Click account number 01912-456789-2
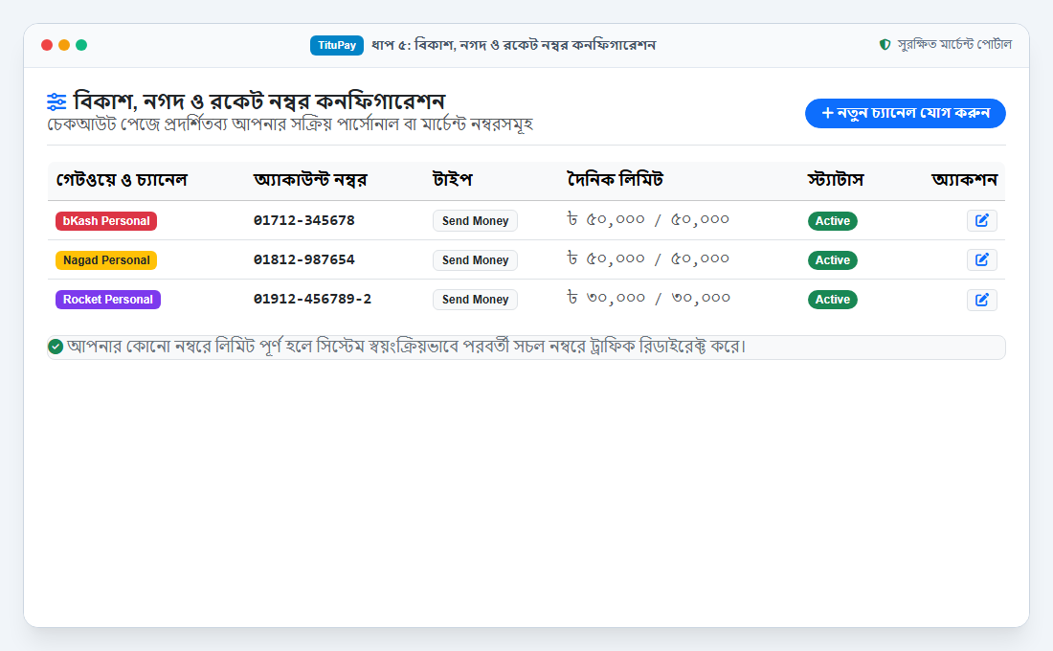The width and height of the screenshot is (1053, 651). [x=312, y=299]
